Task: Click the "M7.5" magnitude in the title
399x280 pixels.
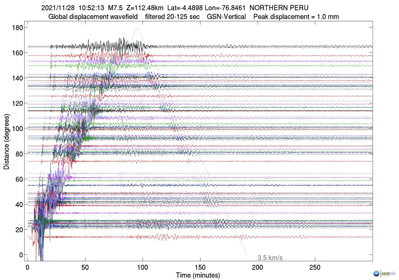Action: tap(115, 8)
